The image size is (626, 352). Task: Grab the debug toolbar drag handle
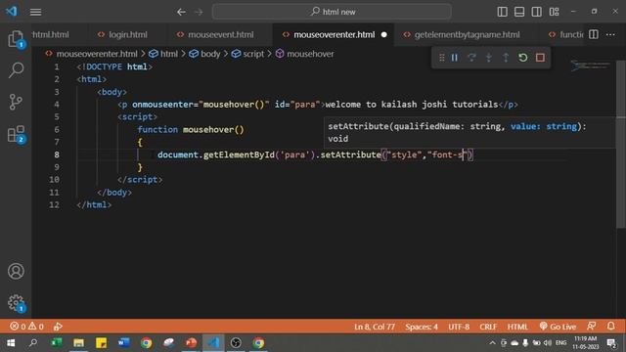(x=441, y=58)
